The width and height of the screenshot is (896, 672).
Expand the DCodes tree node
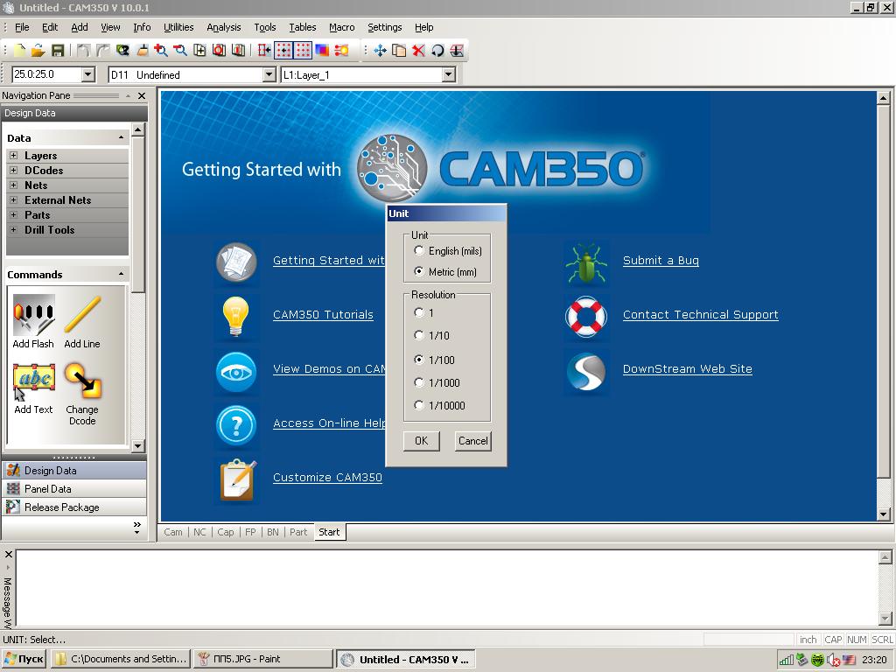coord(14,171)
